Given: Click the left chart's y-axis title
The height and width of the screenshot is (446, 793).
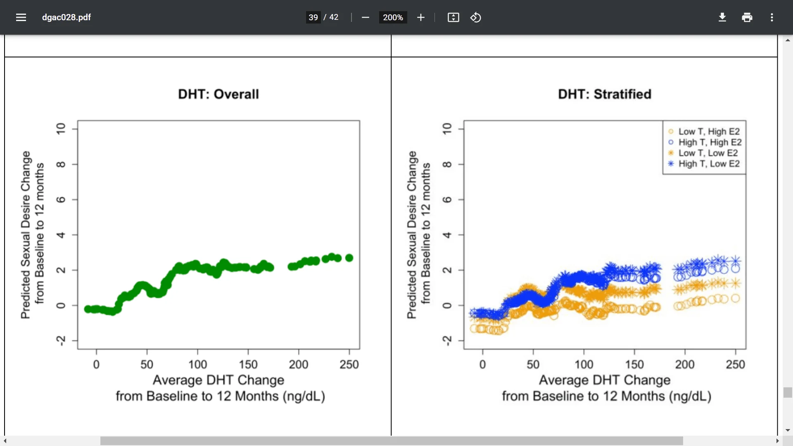Looking at the screenshot, I should coord(32,235).
